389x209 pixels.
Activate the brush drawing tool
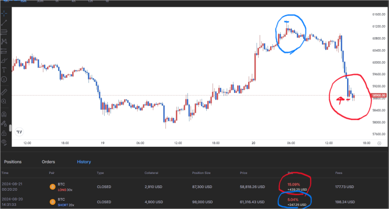(x=4, y=61)
